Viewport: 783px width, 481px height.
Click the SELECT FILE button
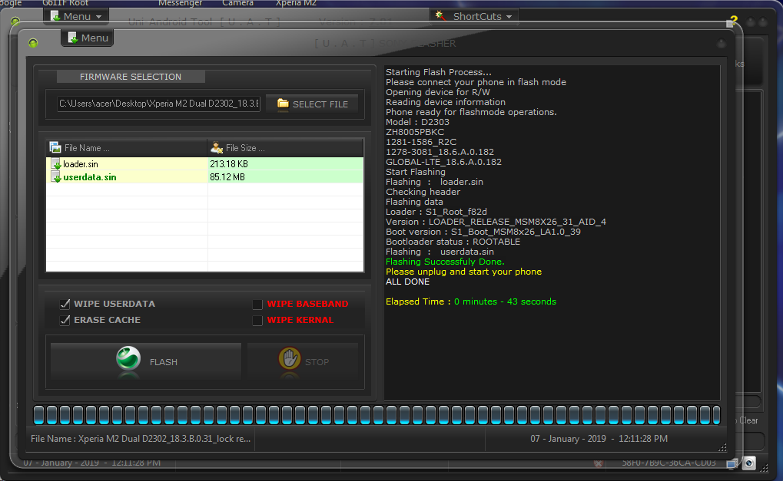[312, 104]
